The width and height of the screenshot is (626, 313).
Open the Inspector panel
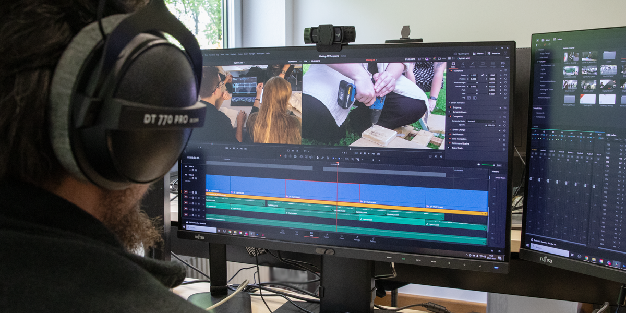(495, 53)
